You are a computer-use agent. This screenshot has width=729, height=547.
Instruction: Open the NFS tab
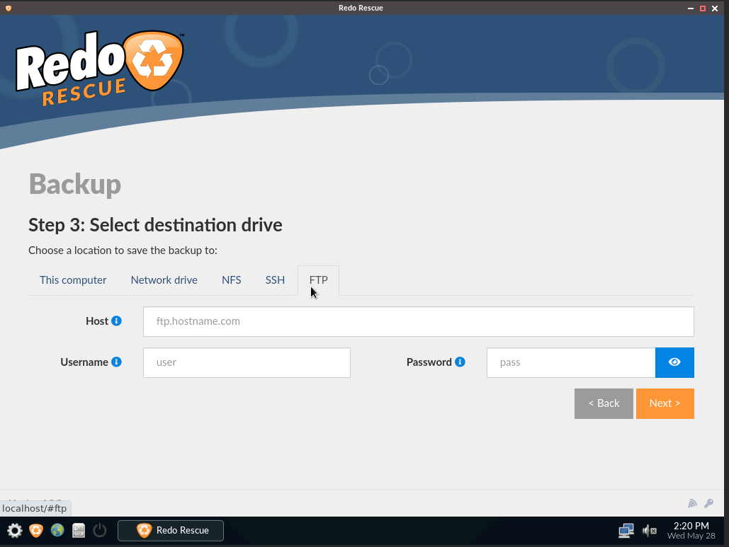[x=231, y=280]
